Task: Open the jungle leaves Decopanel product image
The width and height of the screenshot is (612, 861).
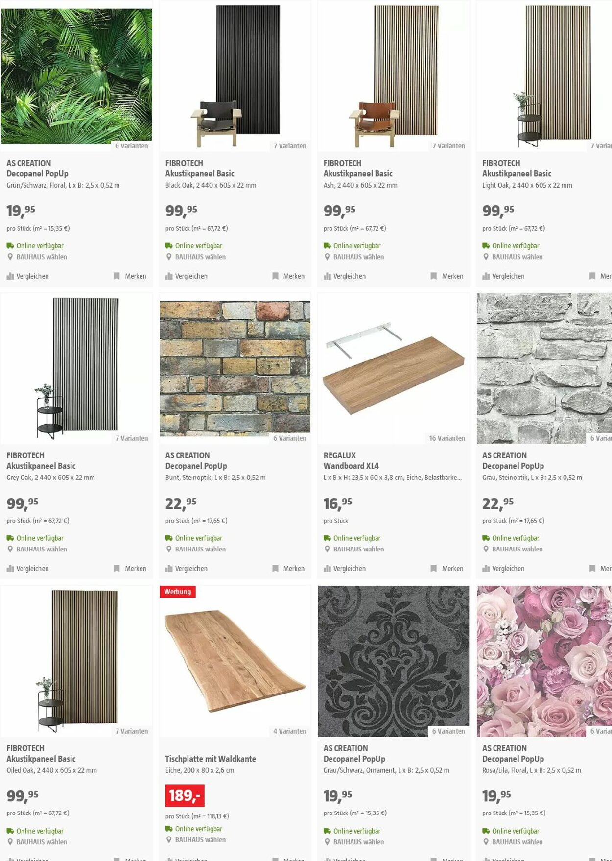Action: tap(77, 76)
